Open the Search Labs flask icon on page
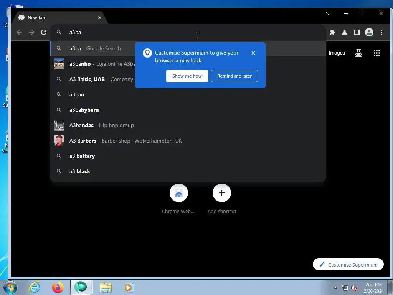Viewport: 393px width, 295px height. pyautogui.click(x=358, y=53)
